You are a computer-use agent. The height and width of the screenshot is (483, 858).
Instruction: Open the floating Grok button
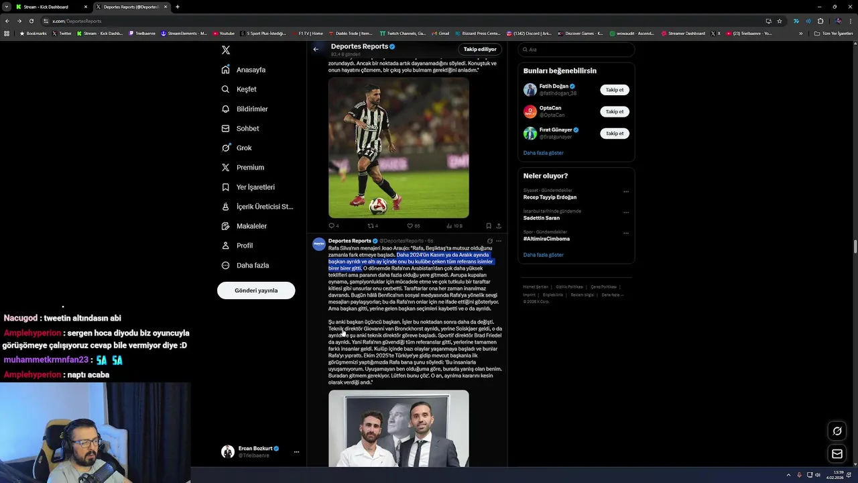pos(837,431)
